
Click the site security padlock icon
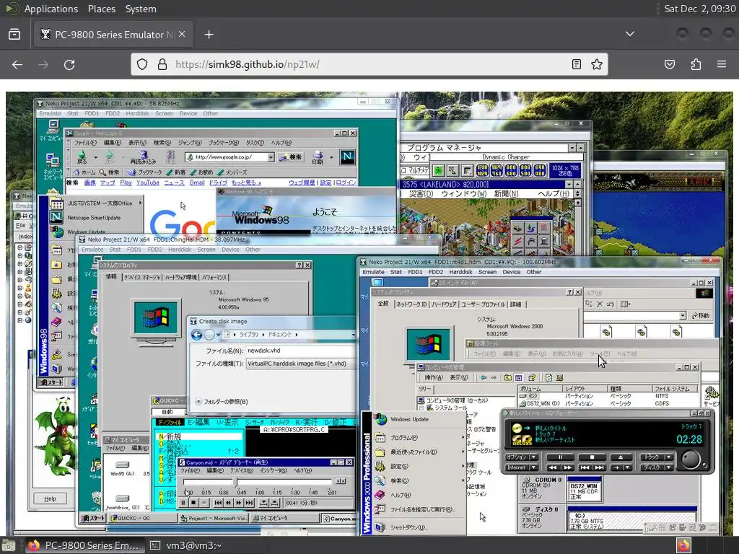(162, 64)
